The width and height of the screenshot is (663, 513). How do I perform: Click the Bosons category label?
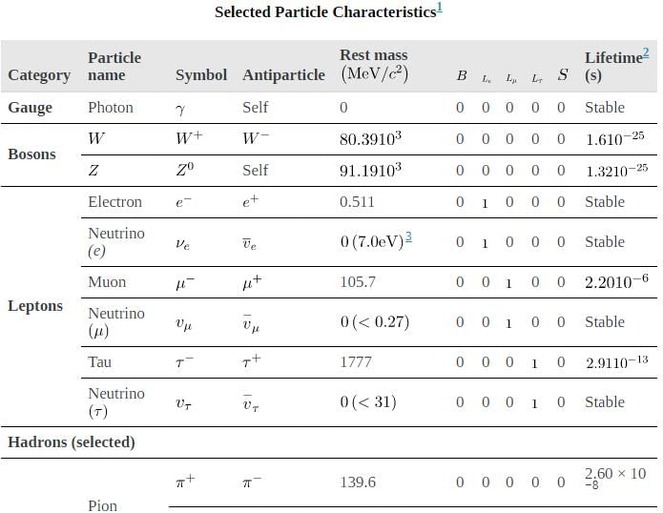(31, 154)
